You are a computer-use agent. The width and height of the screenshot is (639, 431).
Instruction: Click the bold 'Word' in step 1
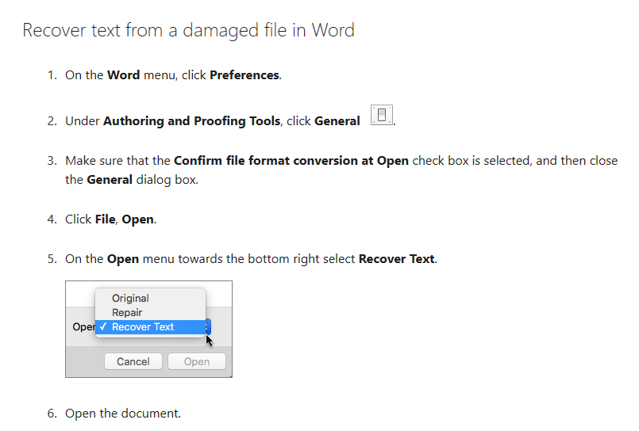point(124,75)
